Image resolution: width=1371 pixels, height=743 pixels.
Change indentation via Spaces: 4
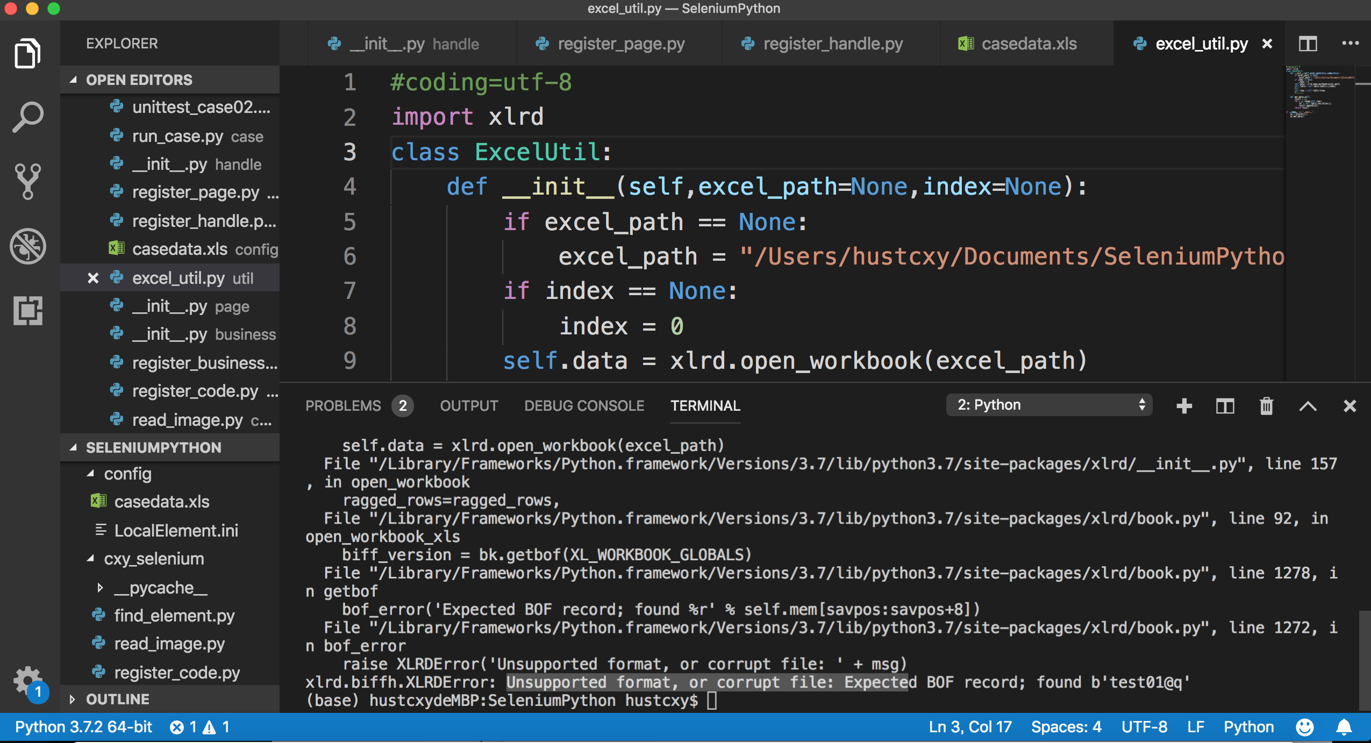point(1066,727)
